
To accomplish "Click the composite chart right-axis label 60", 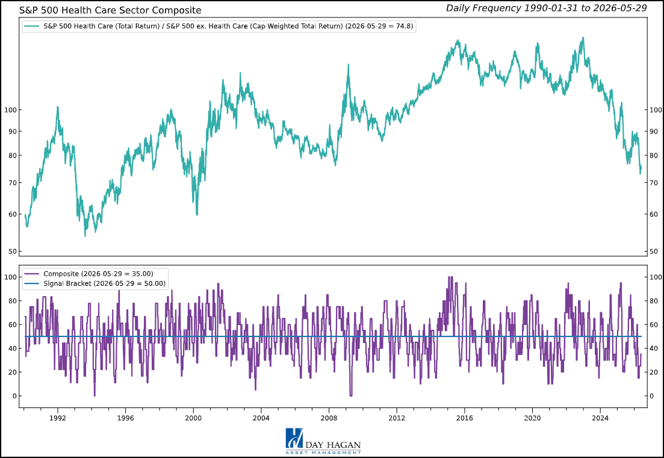I will pos(654,325).
